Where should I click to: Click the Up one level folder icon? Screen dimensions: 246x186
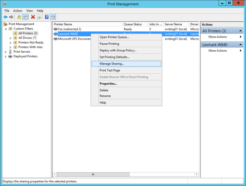[x=19, y=17]
